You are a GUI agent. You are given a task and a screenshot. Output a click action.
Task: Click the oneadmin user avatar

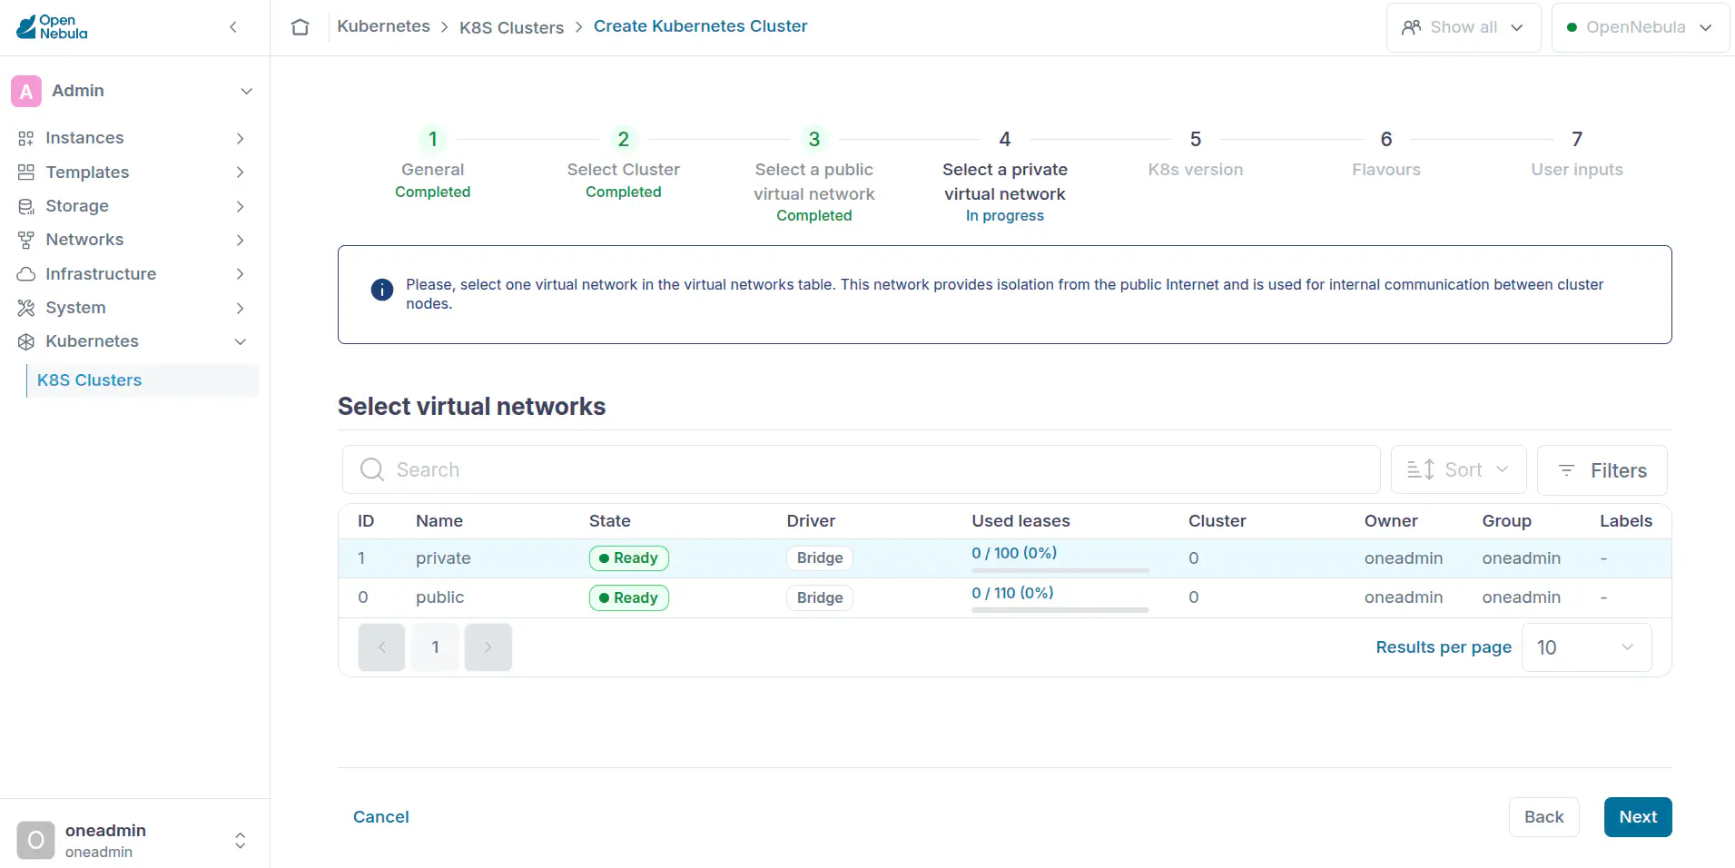click(x=35, y=840)
